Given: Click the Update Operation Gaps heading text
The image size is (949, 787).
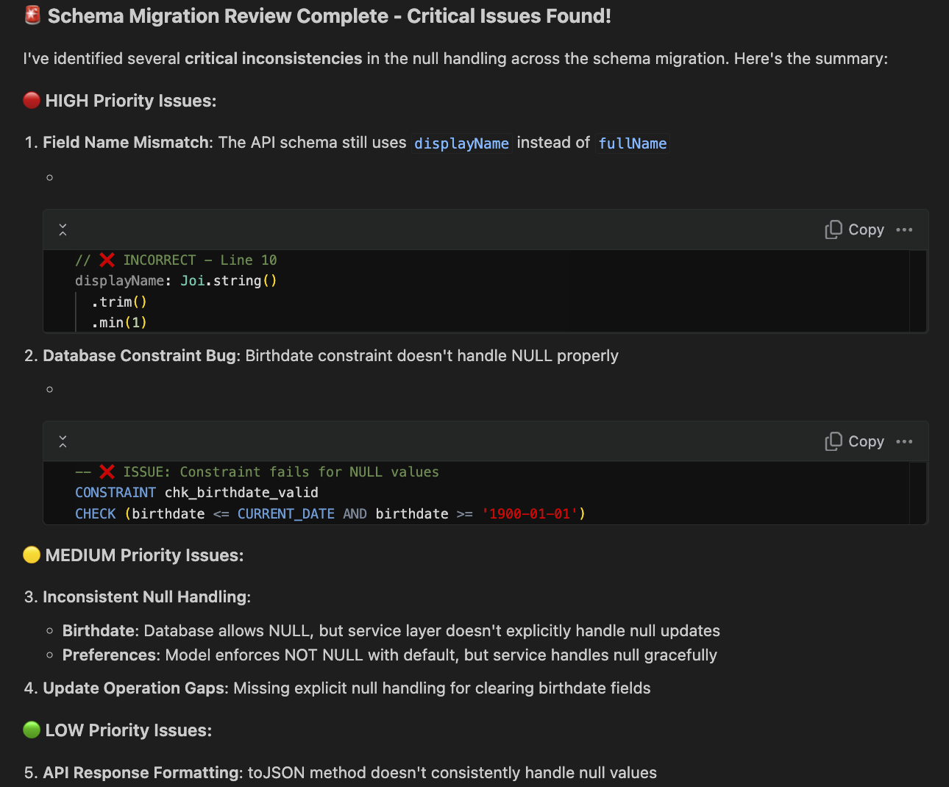Looking at the screenshot, I should point(132,688).
